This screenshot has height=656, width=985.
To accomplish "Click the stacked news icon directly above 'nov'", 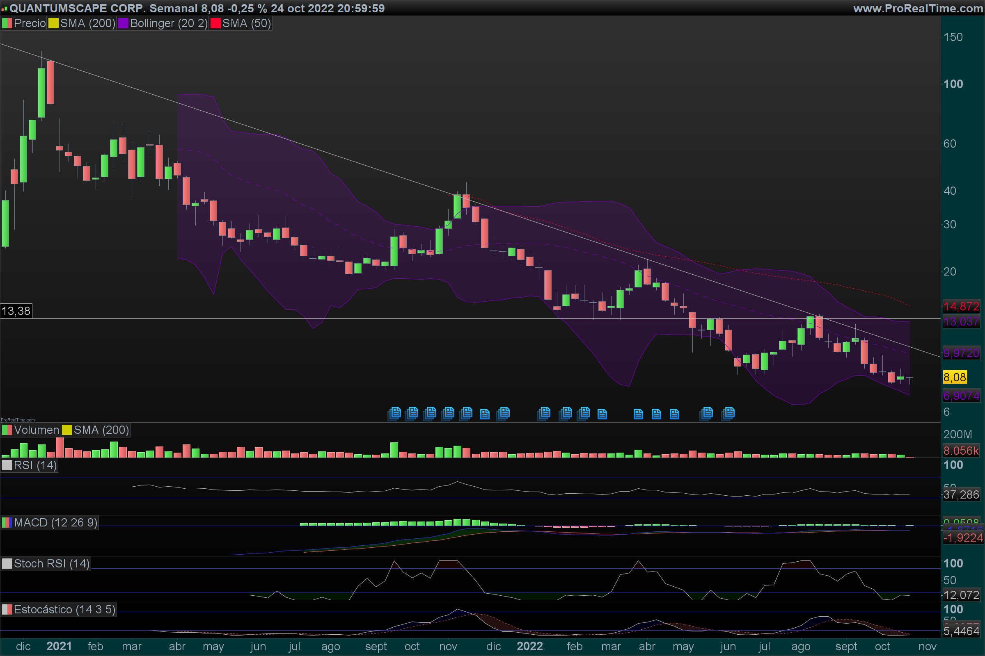I will click(448, 413).
